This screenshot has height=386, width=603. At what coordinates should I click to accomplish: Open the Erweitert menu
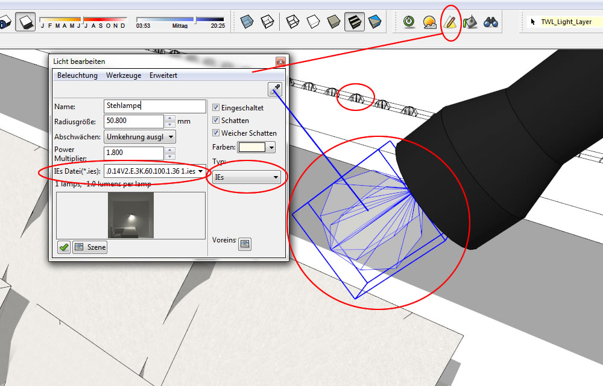click(x=163, y=75)
